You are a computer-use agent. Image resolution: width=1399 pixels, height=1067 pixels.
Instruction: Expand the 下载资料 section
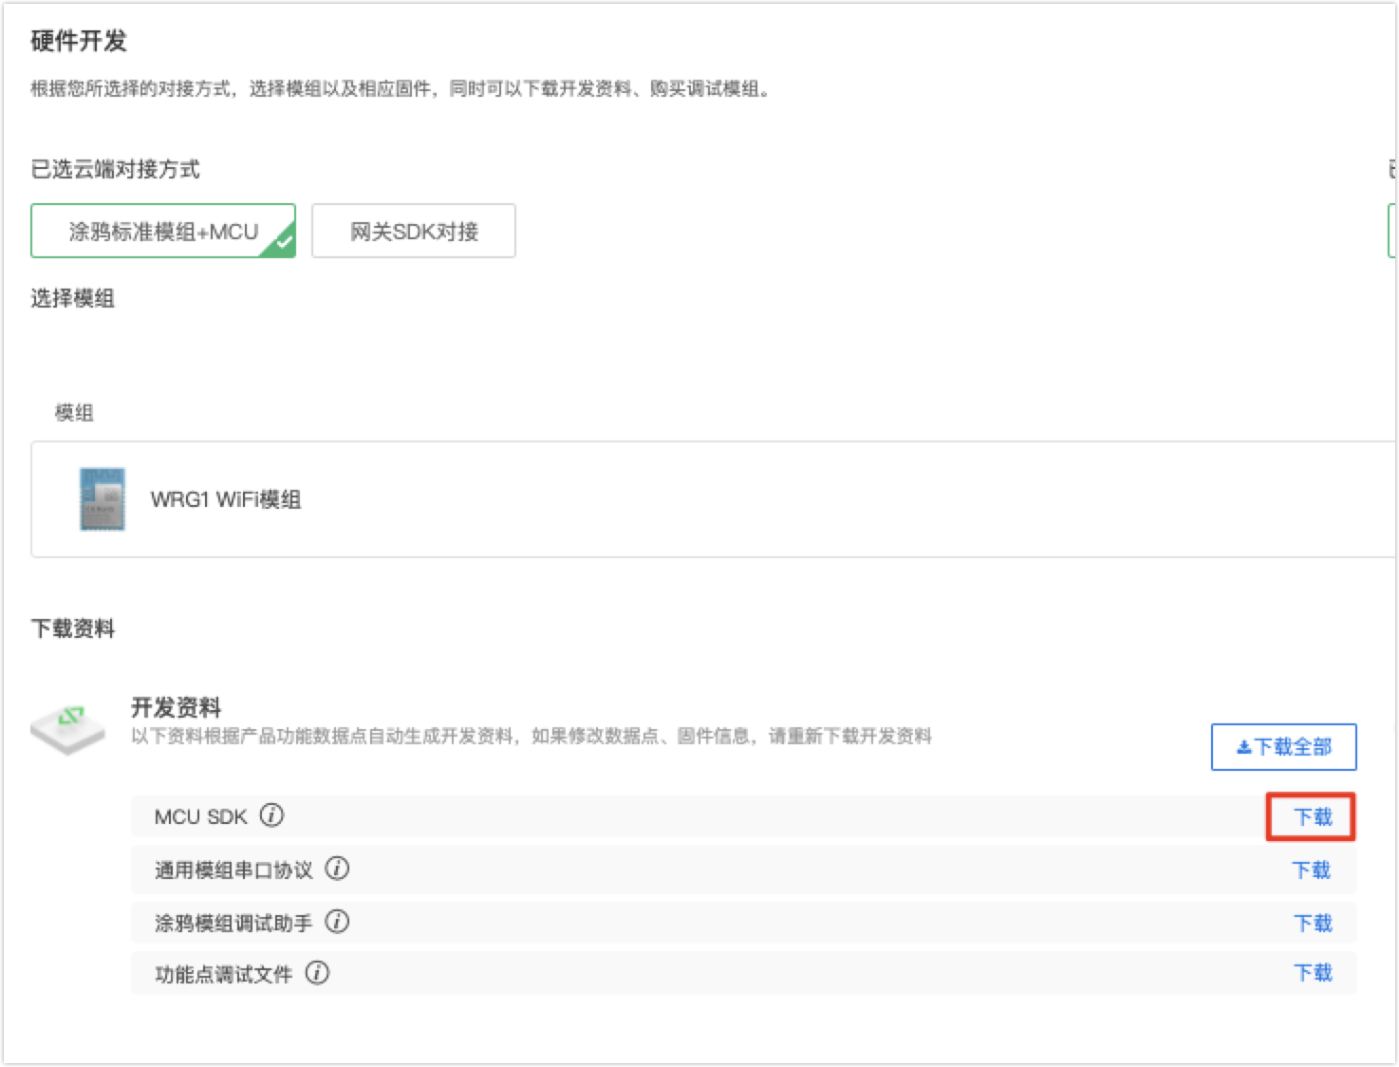75,627
